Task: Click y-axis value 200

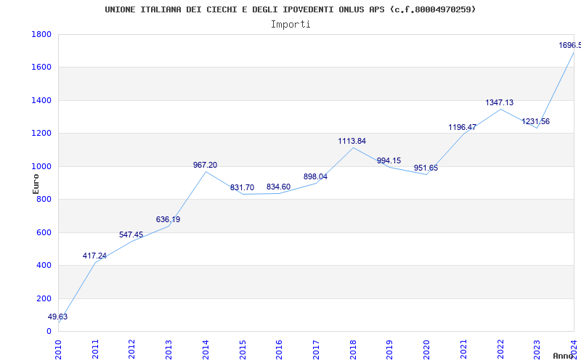Action: (x=44, y=298)
